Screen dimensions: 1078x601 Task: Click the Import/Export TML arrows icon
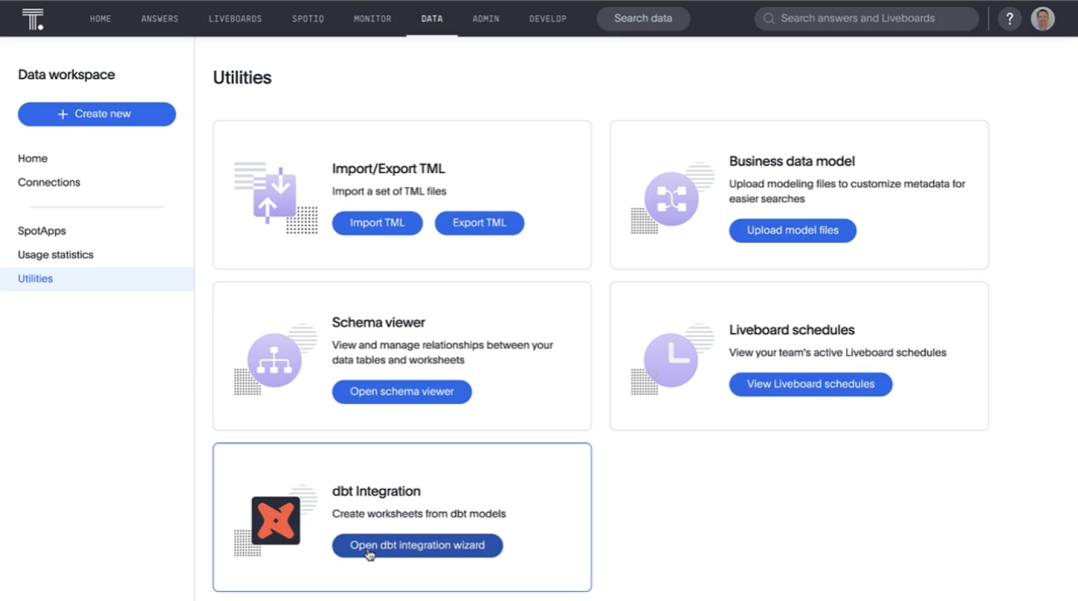275,197
